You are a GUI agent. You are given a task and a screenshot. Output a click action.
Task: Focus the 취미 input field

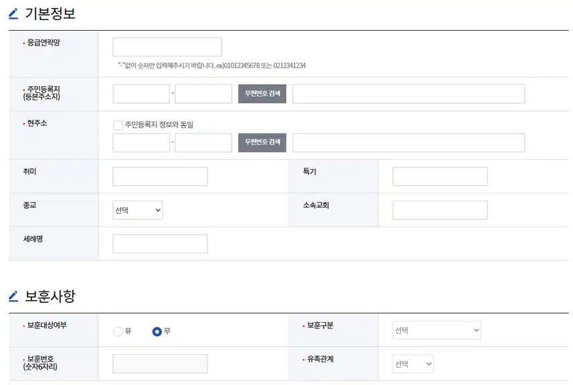[160, 176]
